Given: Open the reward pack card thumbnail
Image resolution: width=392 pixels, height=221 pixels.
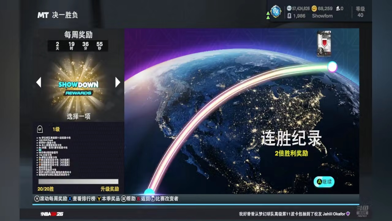Looking at the screenshot, I should [324, 43].
